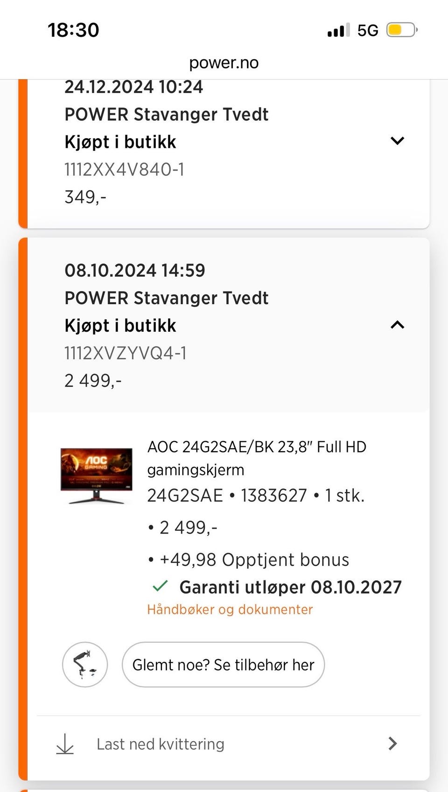Open Håndbøker og dokumenter link
The width and height of the screenshot is (448, 792).
pyautogui.click(x=230, y=610)
